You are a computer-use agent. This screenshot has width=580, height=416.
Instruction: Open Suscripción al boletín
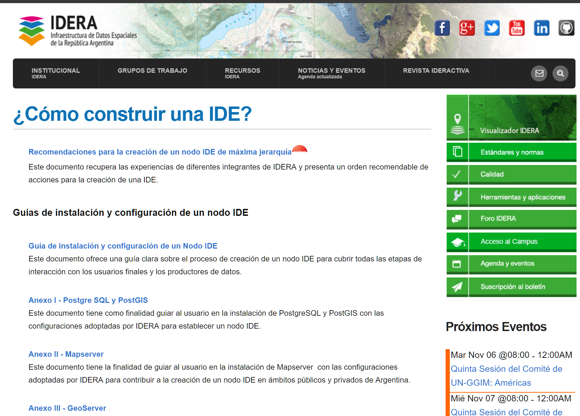pos(511,287)
